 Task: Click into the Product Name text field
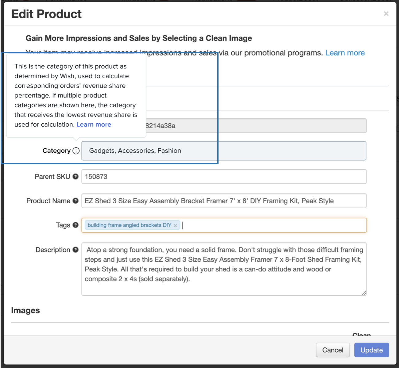[224, 201]
